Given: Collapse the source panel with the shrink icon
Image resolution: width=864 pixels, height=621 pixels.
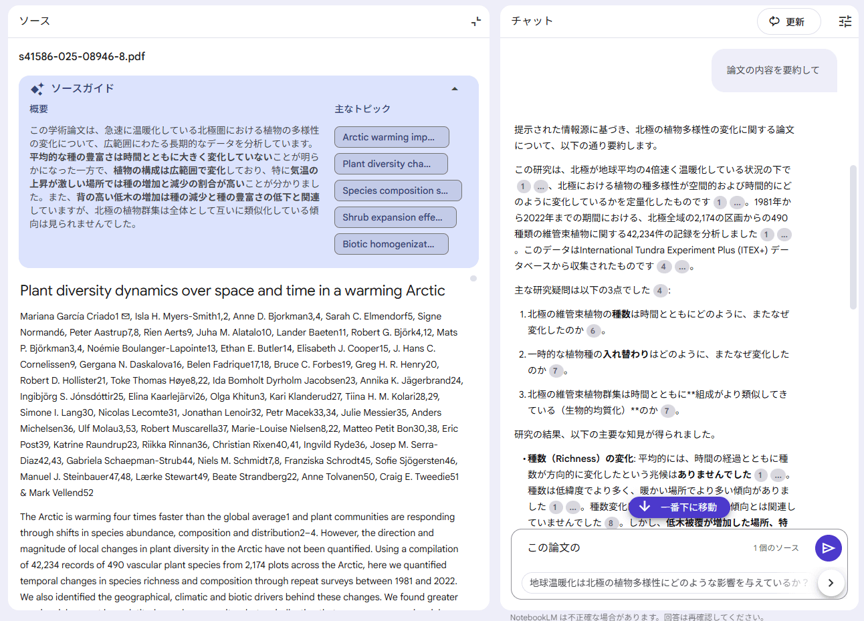Looking at the screenshot, I should click(475, 21).
